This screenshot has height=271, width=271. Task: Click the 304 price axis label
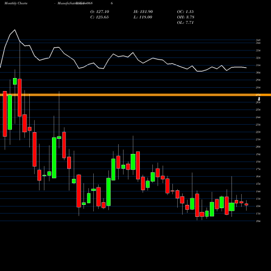(258, 73)
